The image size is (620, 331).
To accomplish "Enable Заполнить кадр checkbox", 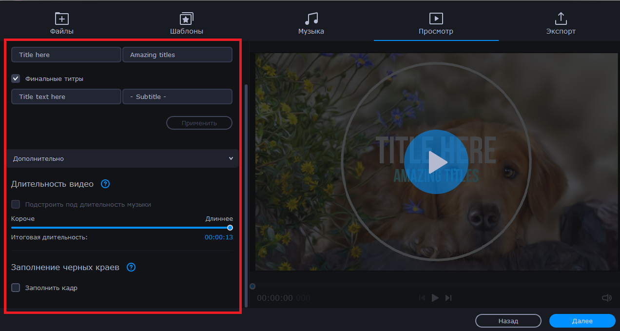I will [16, 288].
